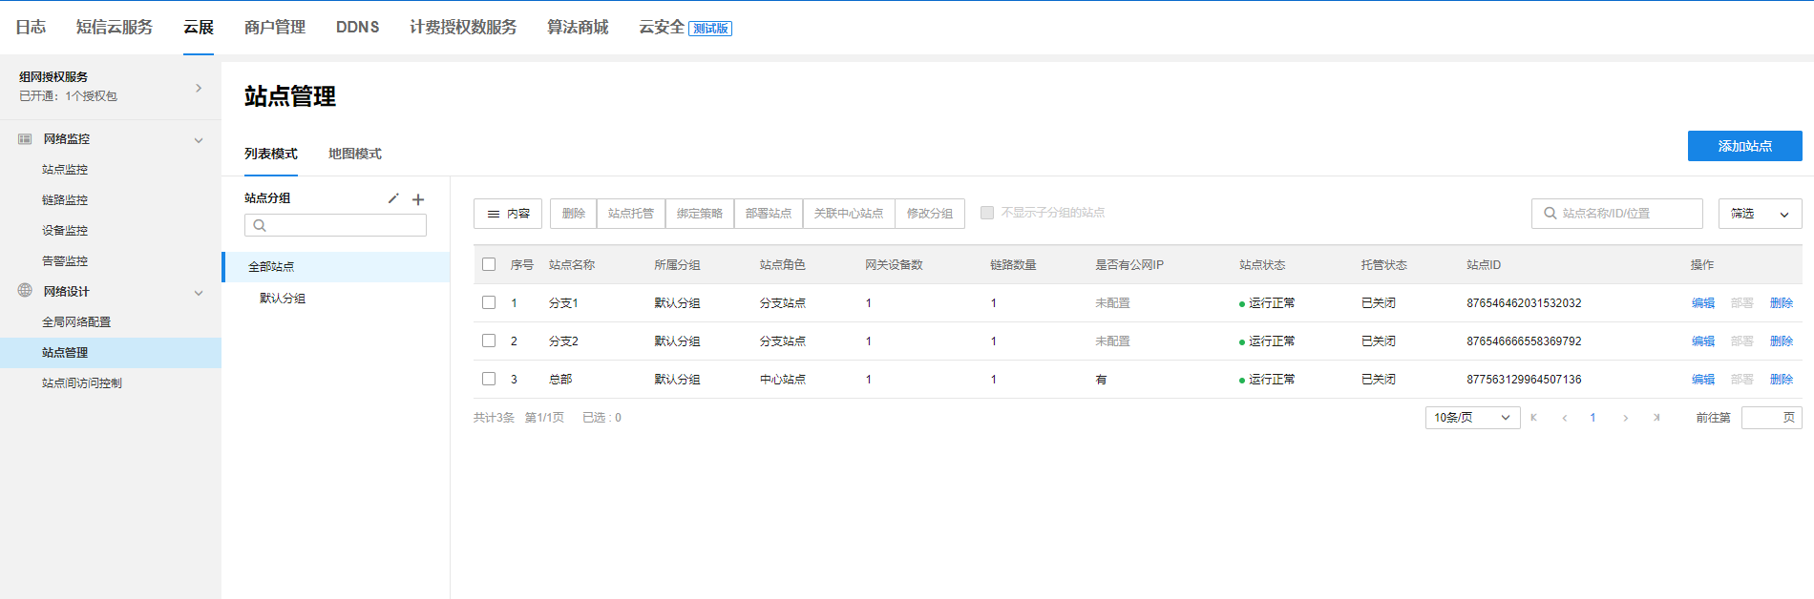Open 链路监控 in sidebar
The height and width of the screenshot is (599, 1814).
click(x=65, y=199)
